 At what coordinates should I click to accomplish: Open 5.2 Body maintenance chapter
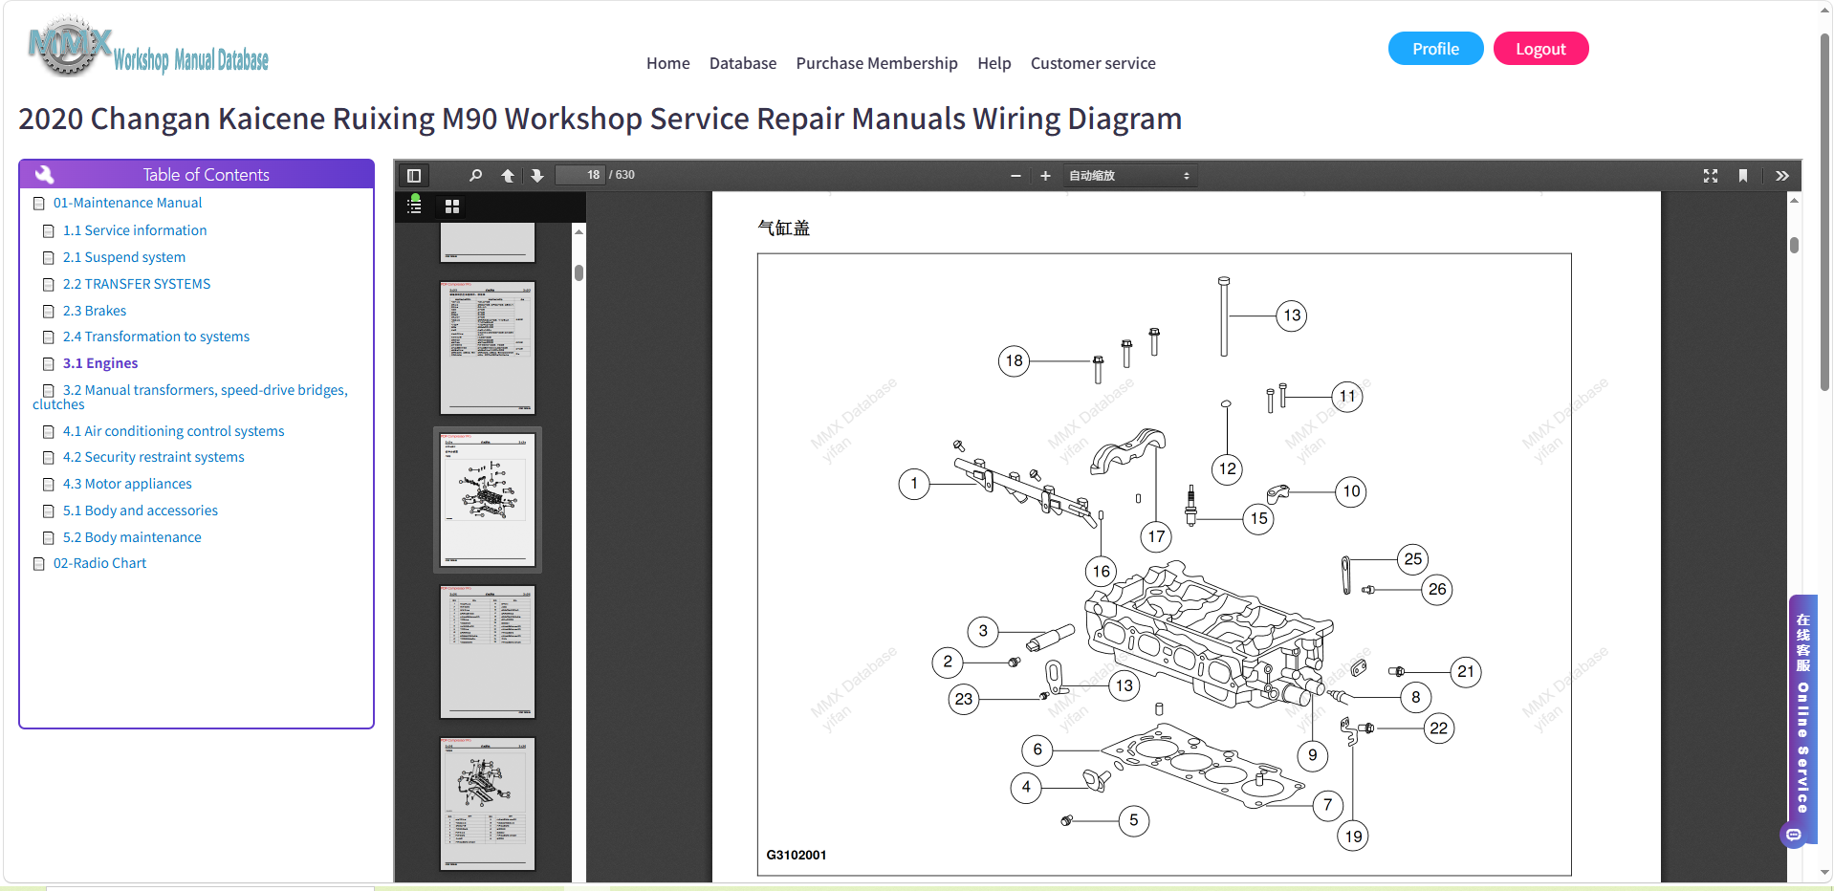click(x=132, y=537)
